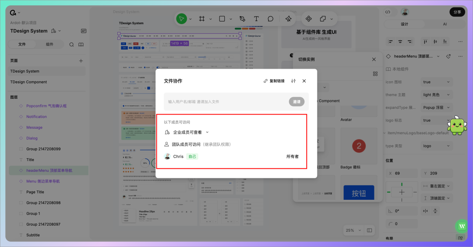Image resolution: width=473 pixels, height=247 pixels.
Task: Align horizontal center icon
Action: pos(400,42)
